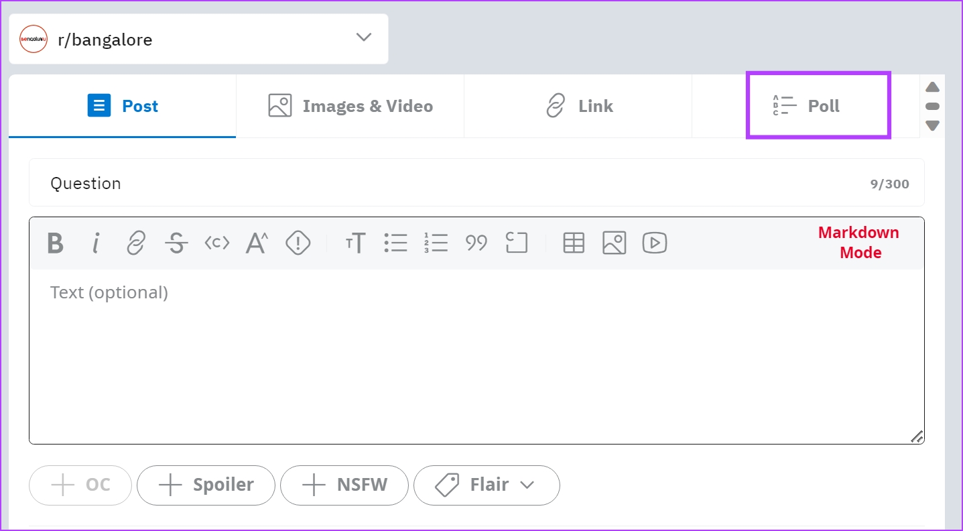This screenshot has width=963, height=531.
Task: Click the scroll up arrow
Action: click(932, 87)
